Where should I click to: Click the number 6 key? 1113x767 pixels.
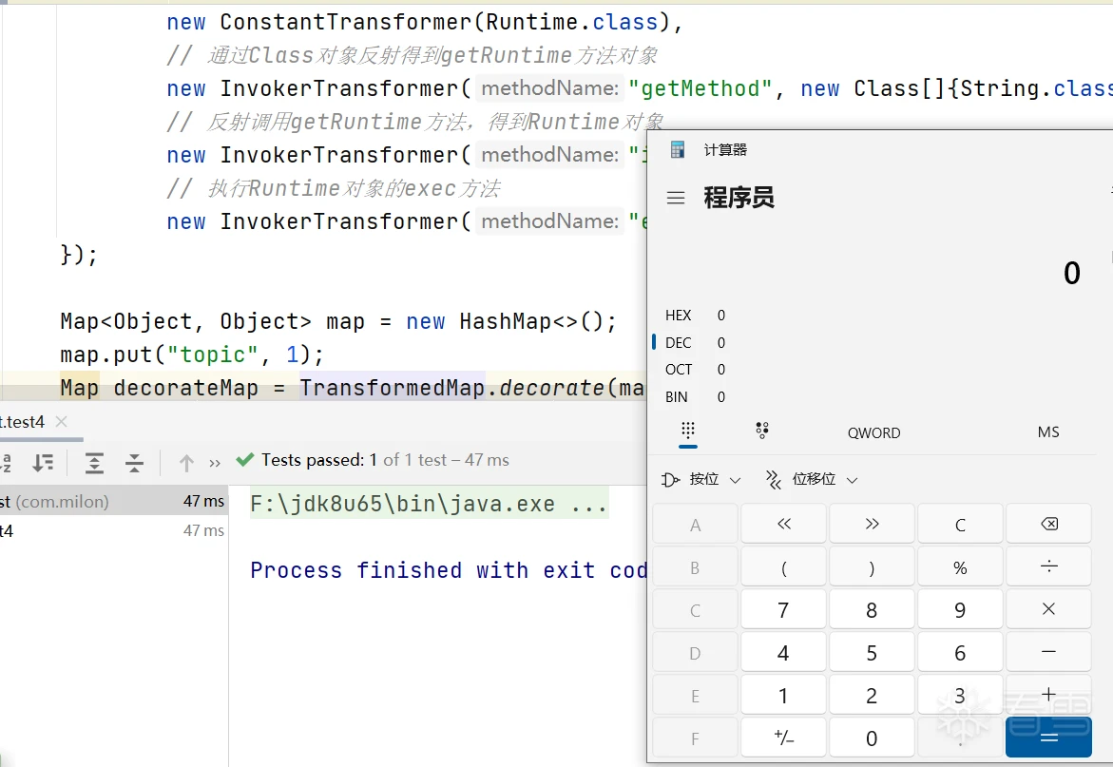960,652
